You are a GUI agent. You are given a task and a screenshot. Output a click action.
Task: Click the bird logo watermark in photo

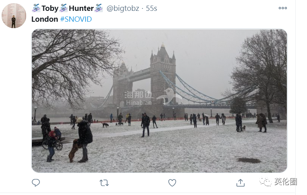(x=169, y=96)
